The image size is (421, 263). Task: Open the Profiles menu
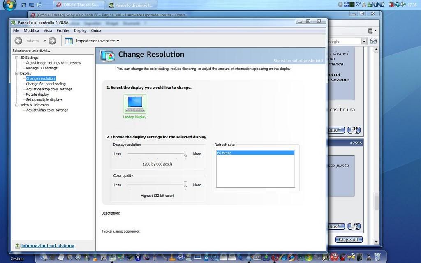63,30
